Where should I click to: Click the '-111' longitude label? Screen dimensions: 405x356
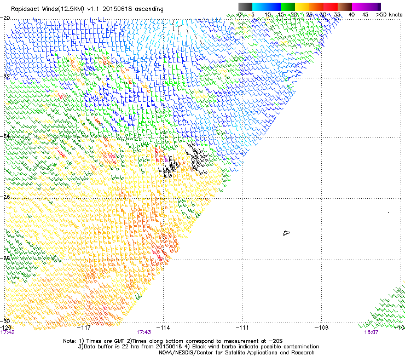click(x=242, y=328)
